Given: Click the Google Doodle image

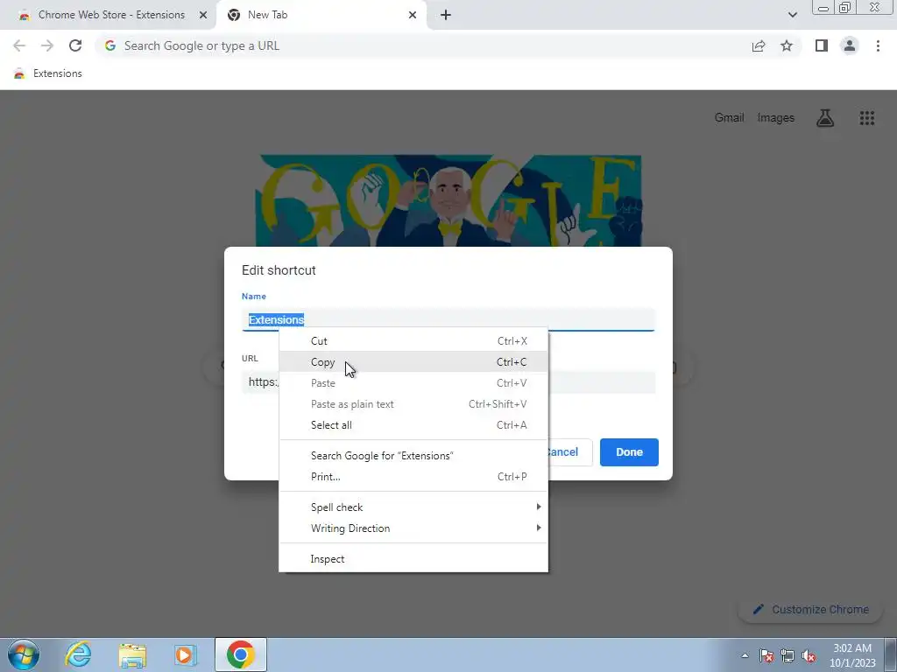Looking at the screenshot, I should 448,200.
